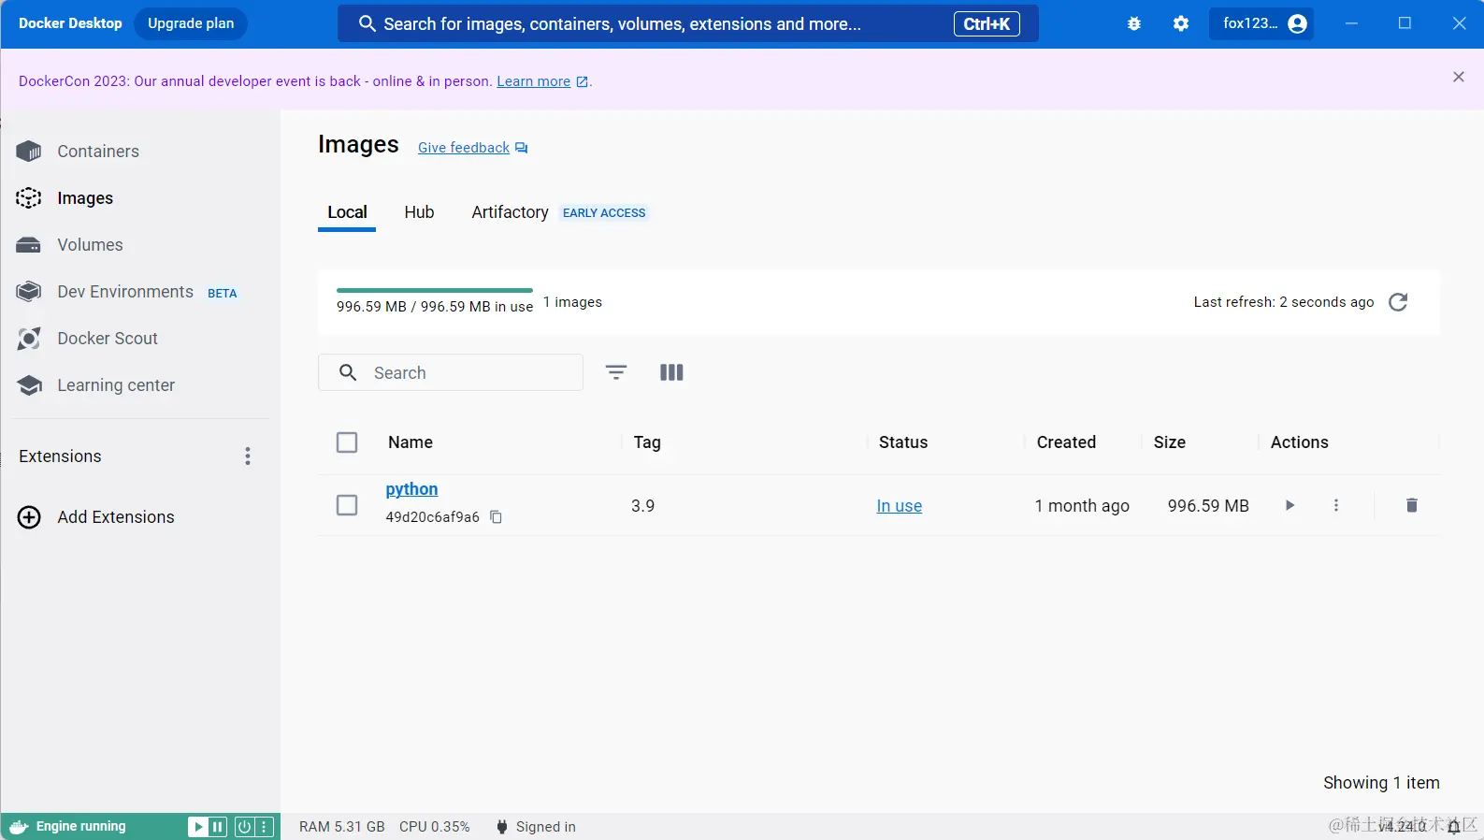This screenshot has width=1484, height=840.
Task: Switch to the Hub tab
Action: [419, 212]
